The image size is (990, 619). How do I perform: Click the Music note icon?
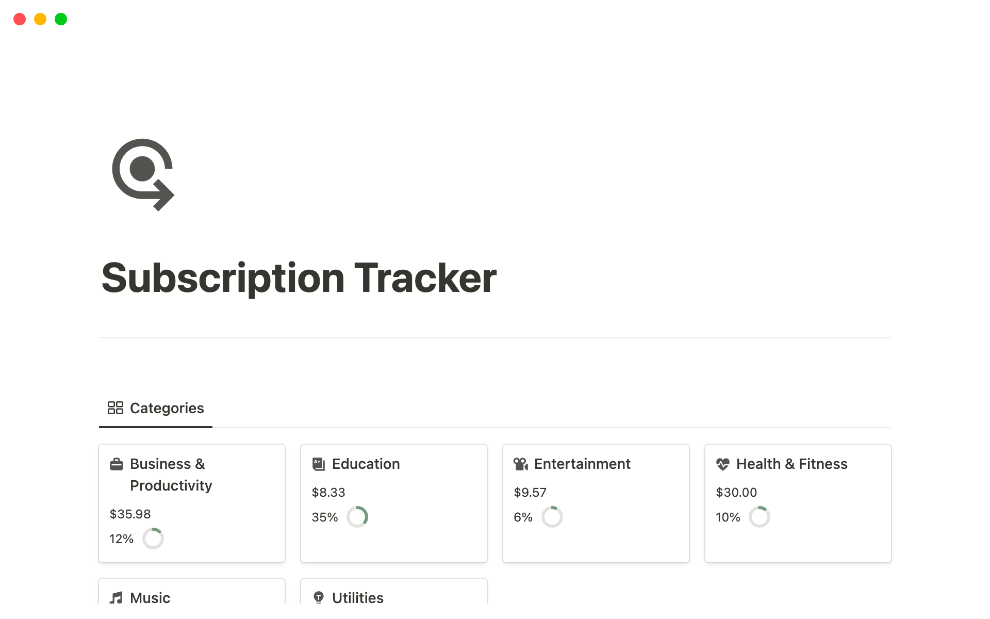117,598
